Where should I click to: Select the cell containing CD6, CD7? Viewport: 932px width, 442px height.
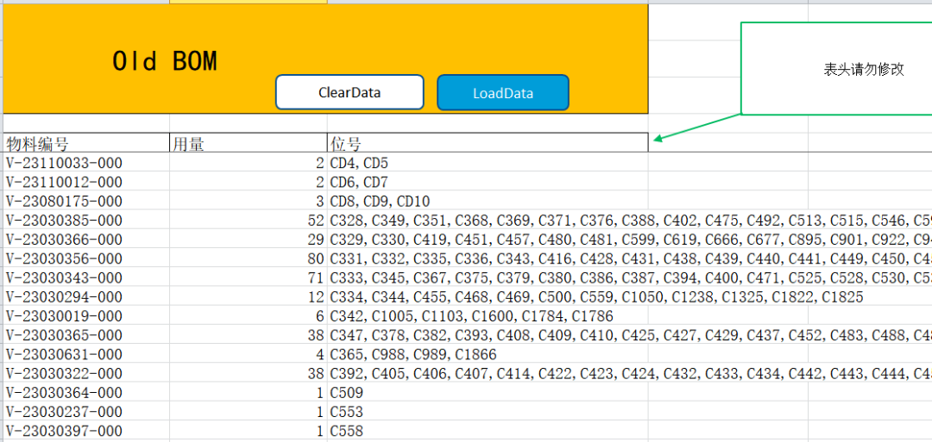click(488, 182)
